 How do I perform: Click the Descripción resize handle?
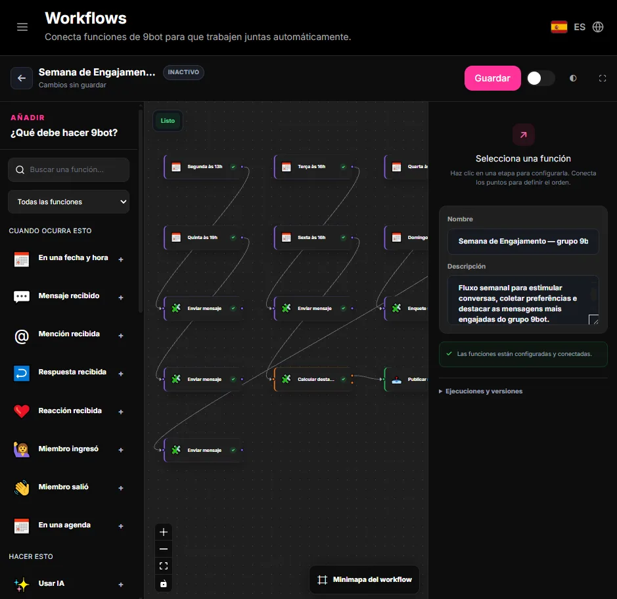click(594, 320)
